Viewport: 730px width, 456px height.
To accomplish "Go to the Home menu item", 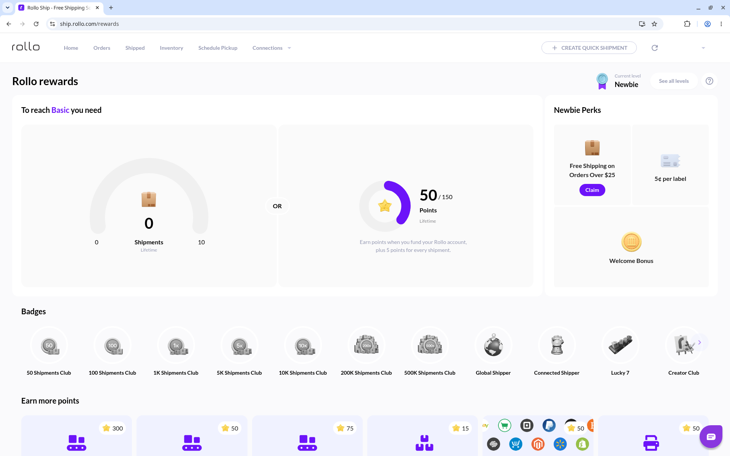I will 71,48.
